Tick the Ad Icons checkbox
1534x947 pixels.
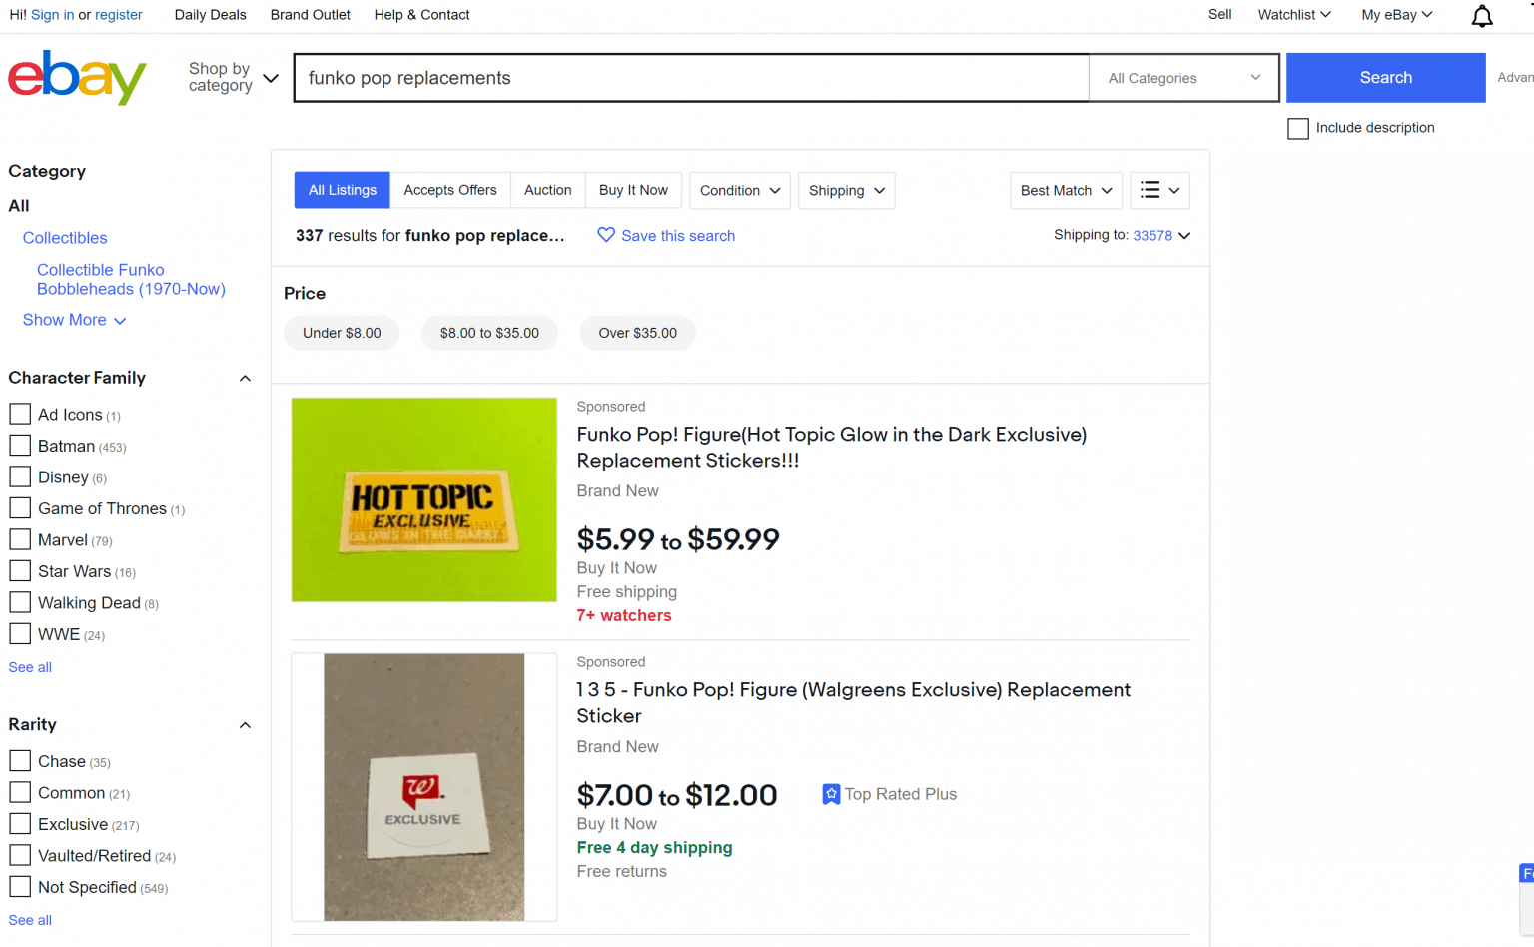pos(20,414)
